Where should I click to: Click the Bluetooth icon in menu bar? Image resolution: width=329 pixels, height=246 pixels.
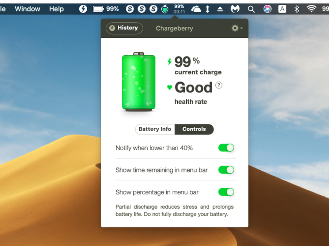(297, 9)
